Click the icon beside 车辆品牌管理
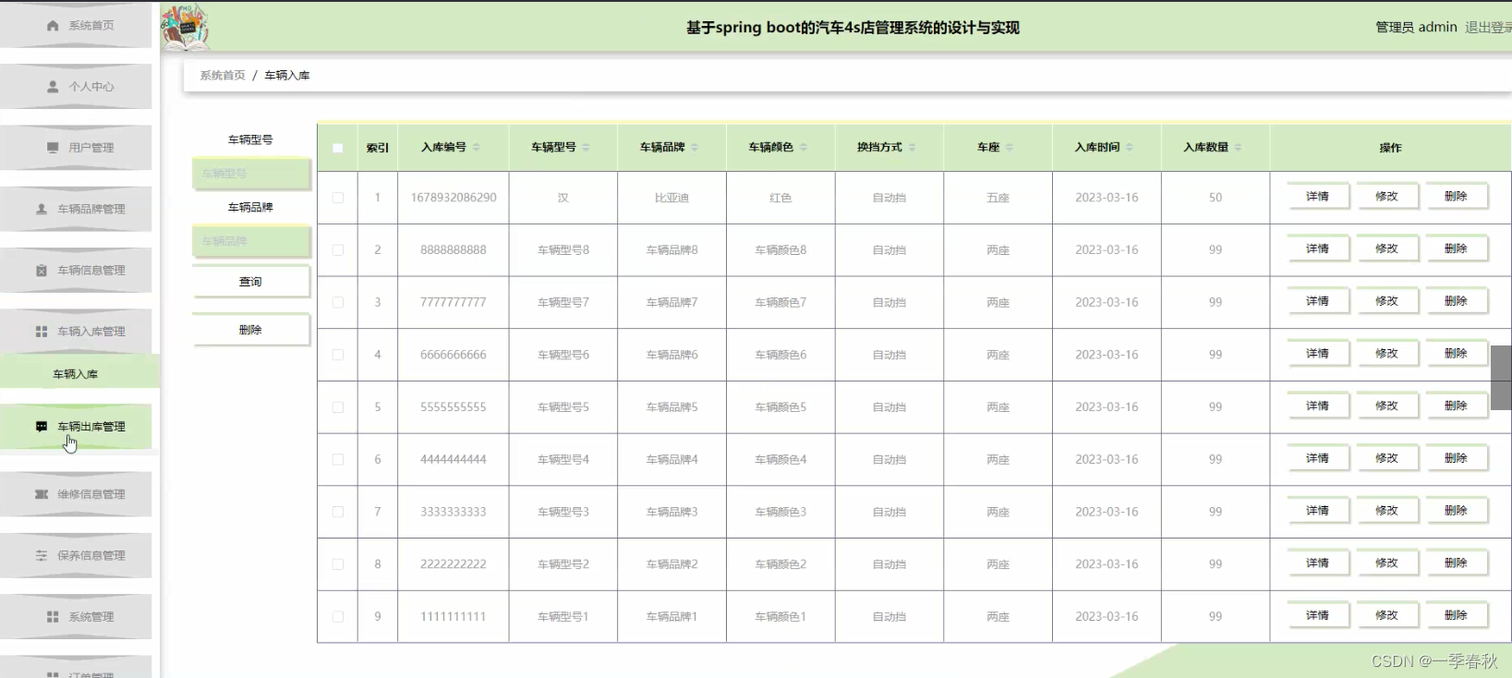Viewport: 1512px width, 678px height. click(x=42, y=210)
